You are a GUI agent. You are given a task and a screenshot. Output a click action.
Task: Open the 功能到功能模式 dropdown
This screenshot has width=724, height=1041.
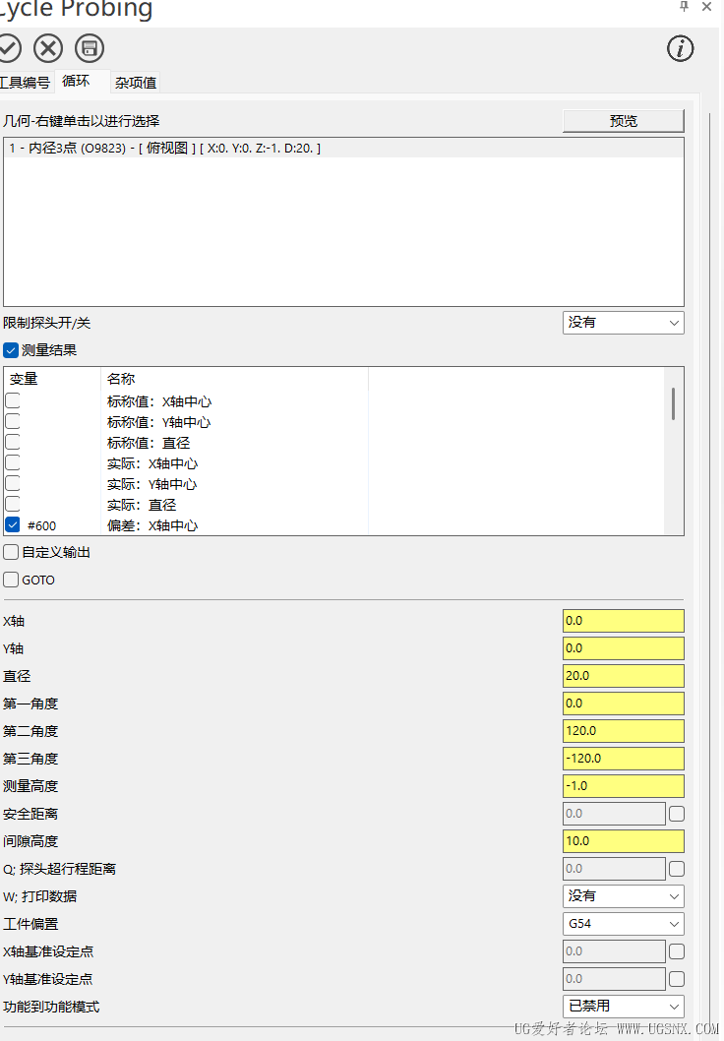pos(623,1007)
